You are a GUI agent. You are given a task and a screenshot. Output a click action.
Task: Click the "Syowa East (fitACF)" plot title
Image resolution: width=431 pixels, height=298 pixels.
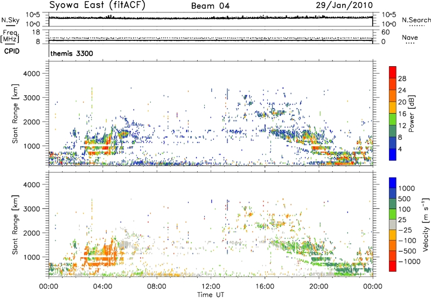click(97, 5)
